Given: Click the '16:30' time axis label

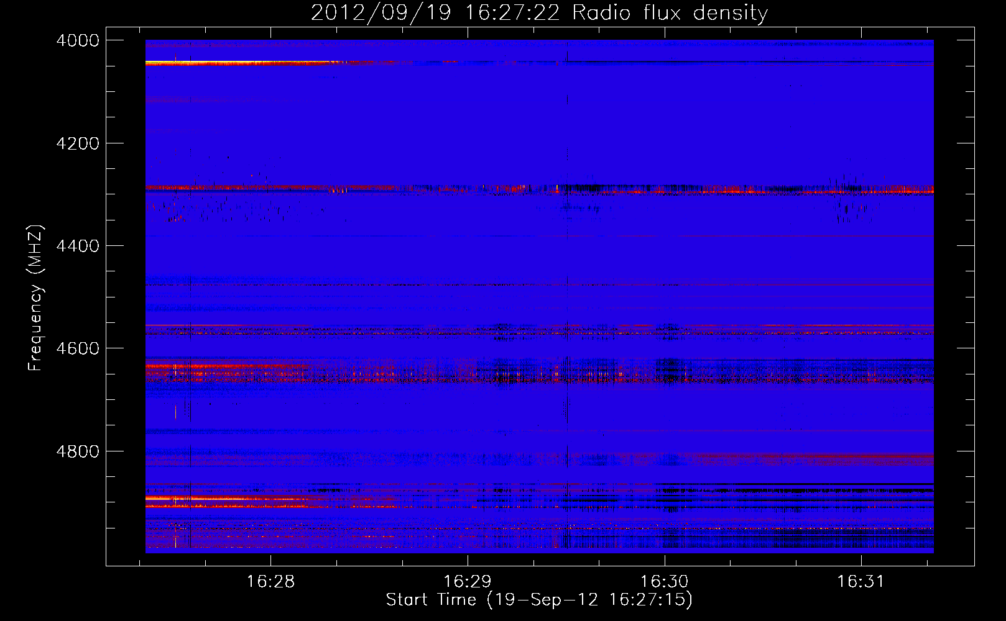Looking at the screenshot, I should point(665,582).
